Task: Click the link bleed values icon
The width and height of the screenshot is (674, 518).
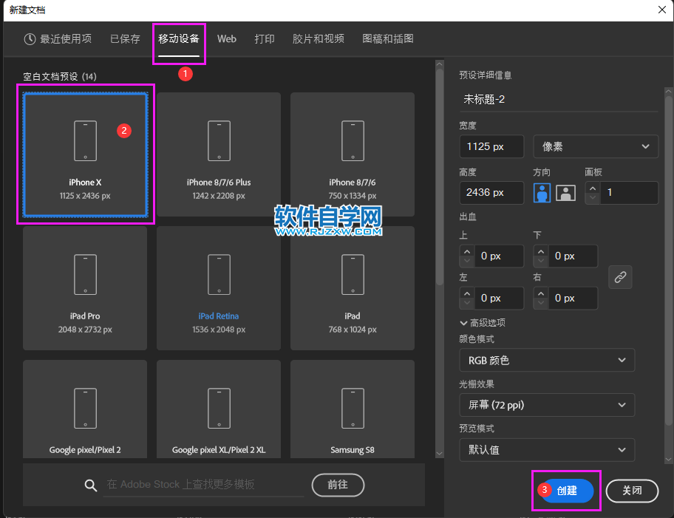Action: click(620, 277)
